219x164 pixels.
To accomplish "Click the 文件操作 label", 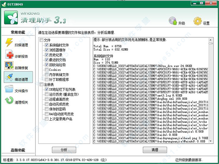I will [22, 91].
